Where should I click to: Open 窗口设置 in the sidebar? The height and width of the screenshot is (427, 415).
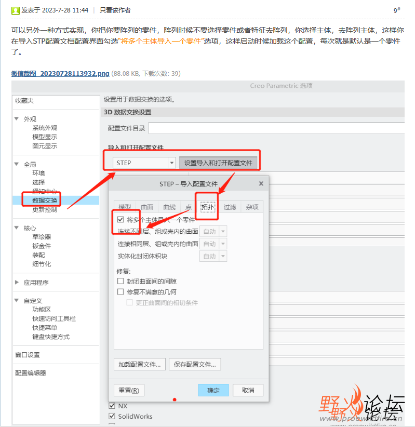click(28, 355)
